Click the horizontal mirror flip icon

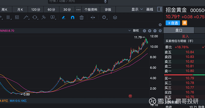click(x=93, y=17)
